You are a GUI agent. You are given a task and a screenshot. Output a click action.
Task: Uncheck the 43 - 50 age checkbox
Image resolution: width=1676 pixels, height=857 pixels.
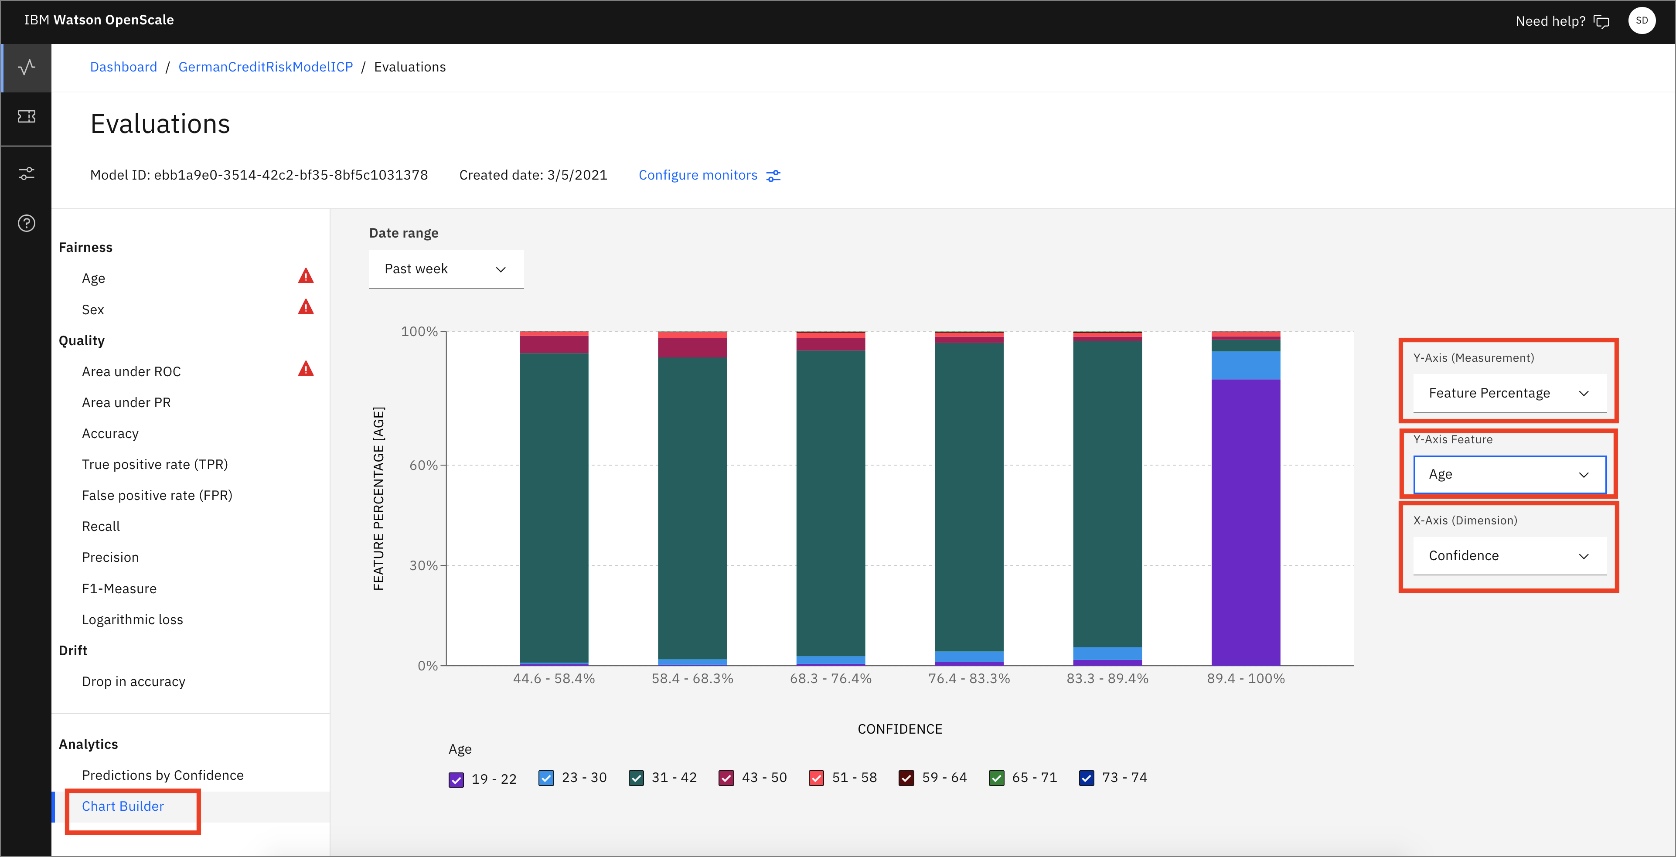pos(726,778)
